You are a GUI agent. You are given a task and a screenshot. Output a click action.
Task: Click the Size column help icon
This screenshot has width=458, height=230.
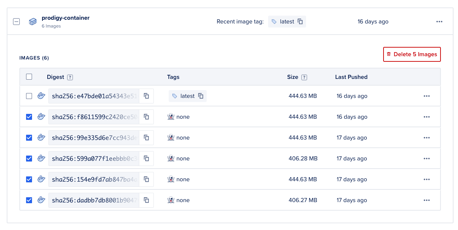coord(304,77)
